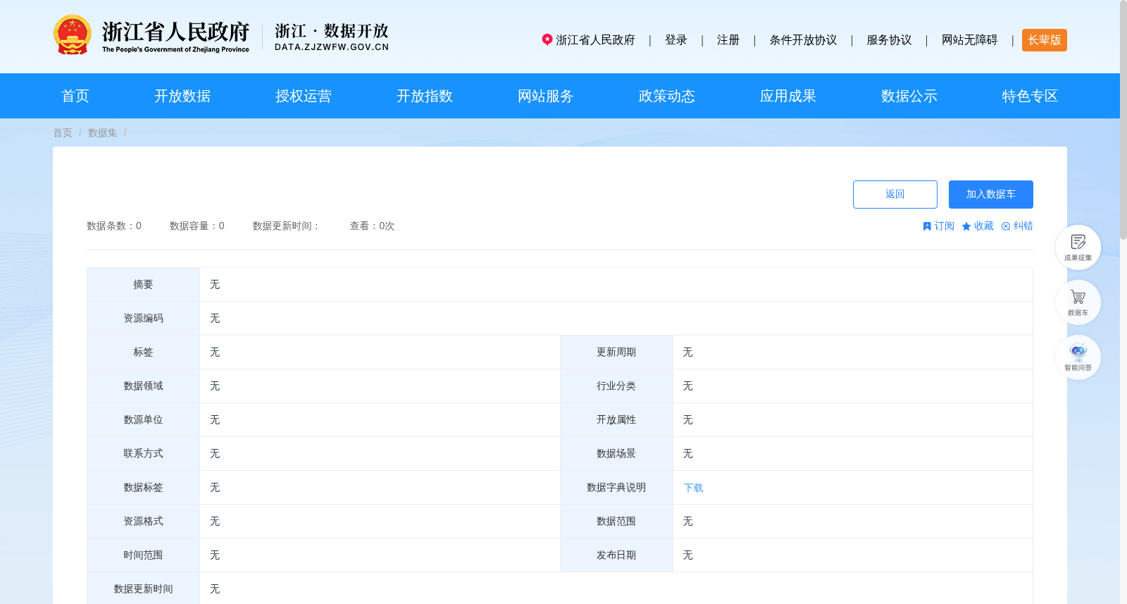Image resolution: width=1127 pixels, height=604 pixels.
Task: Download the 数据字典说明 file via 下载
Action: click(x=694, y=488)
